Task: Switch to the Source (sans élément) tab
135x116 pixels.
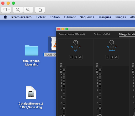Action: (x=72, y=34)
